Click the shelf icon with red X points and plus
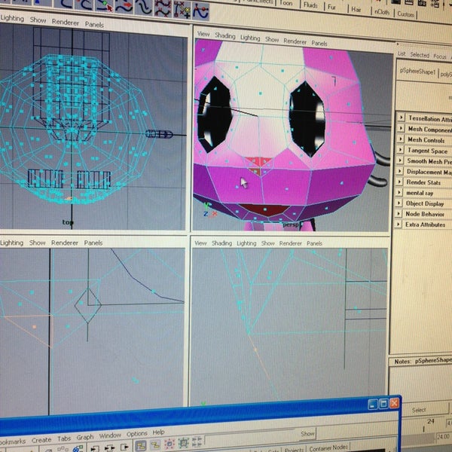The image size is (452, 452). 182,10
